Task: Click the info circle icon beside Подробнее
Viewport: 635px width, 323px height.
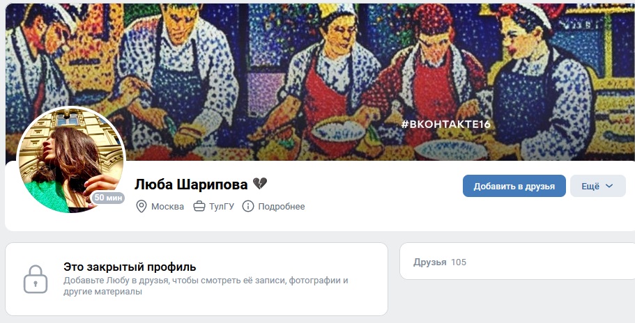Action: click(x=248, y=207)
